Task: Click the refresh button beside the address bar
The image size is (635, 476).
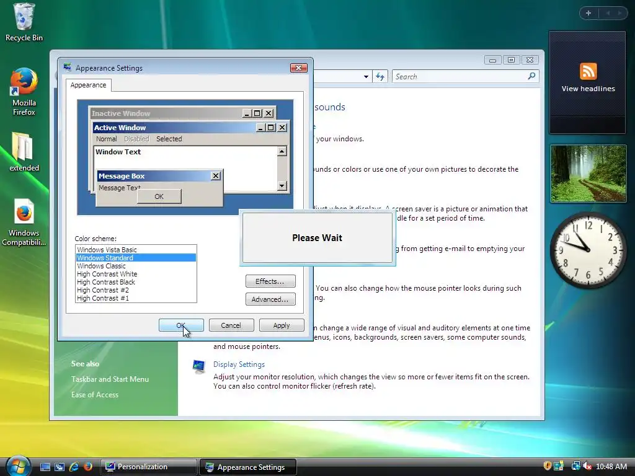Action: tap(380, 76)
